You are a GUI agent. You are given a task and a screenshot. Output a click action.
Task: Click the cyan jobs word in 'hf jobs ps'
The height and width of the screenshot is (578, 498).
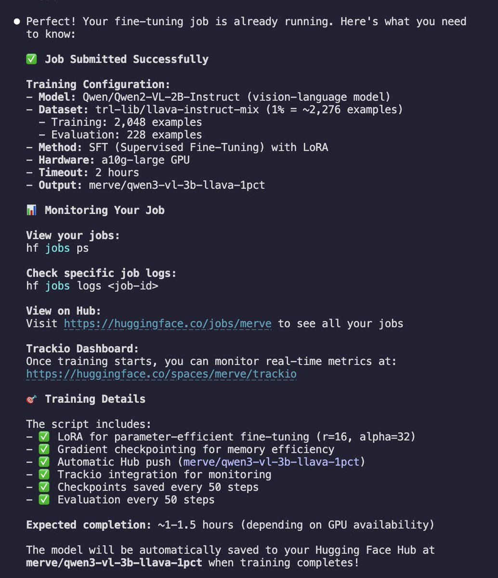pos(57,248)
